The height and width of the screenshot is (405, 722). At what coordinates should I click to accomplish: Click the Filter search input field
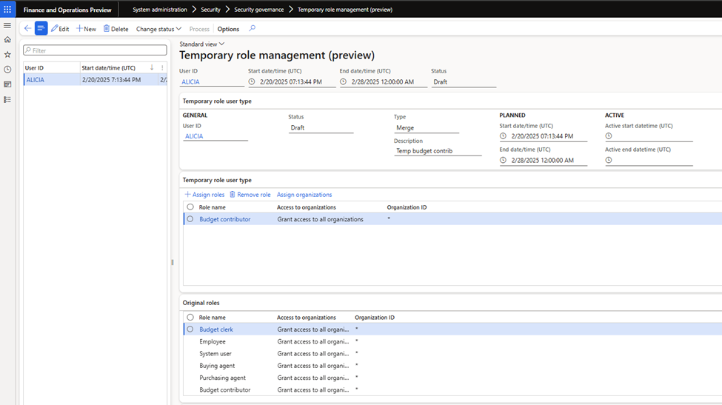coord(95,50)
